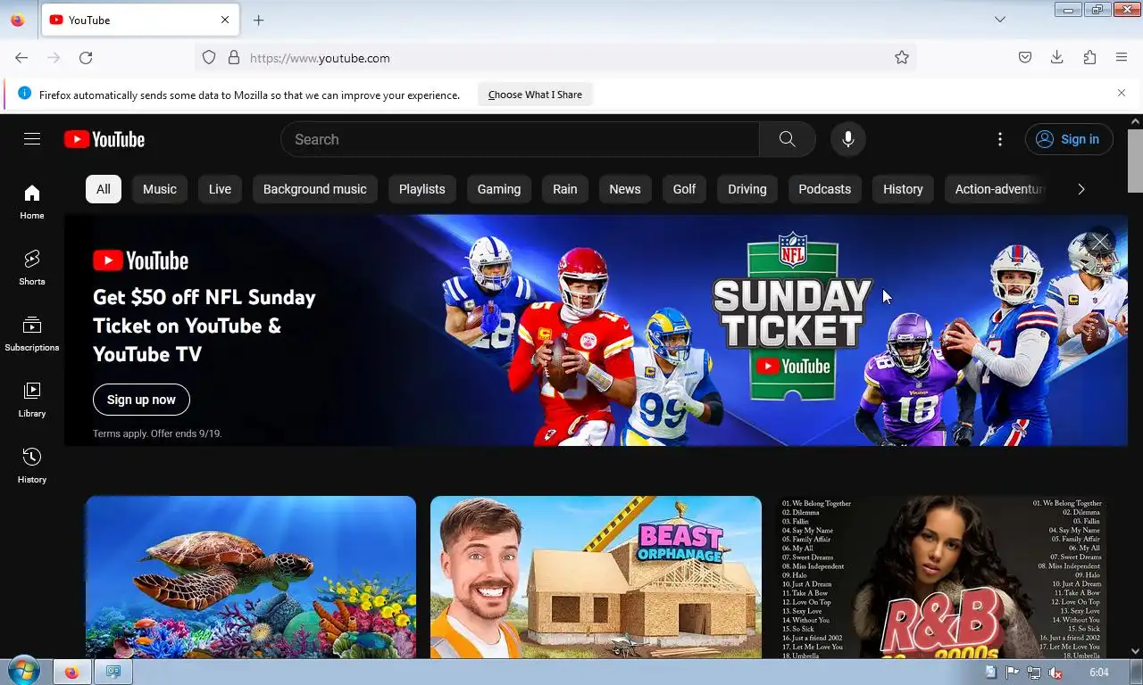Open Shorts in the sidebar

32,268
